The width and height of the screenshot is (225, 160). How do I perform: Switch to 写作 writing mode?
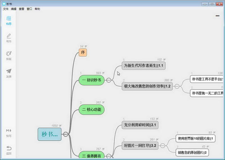9,38
